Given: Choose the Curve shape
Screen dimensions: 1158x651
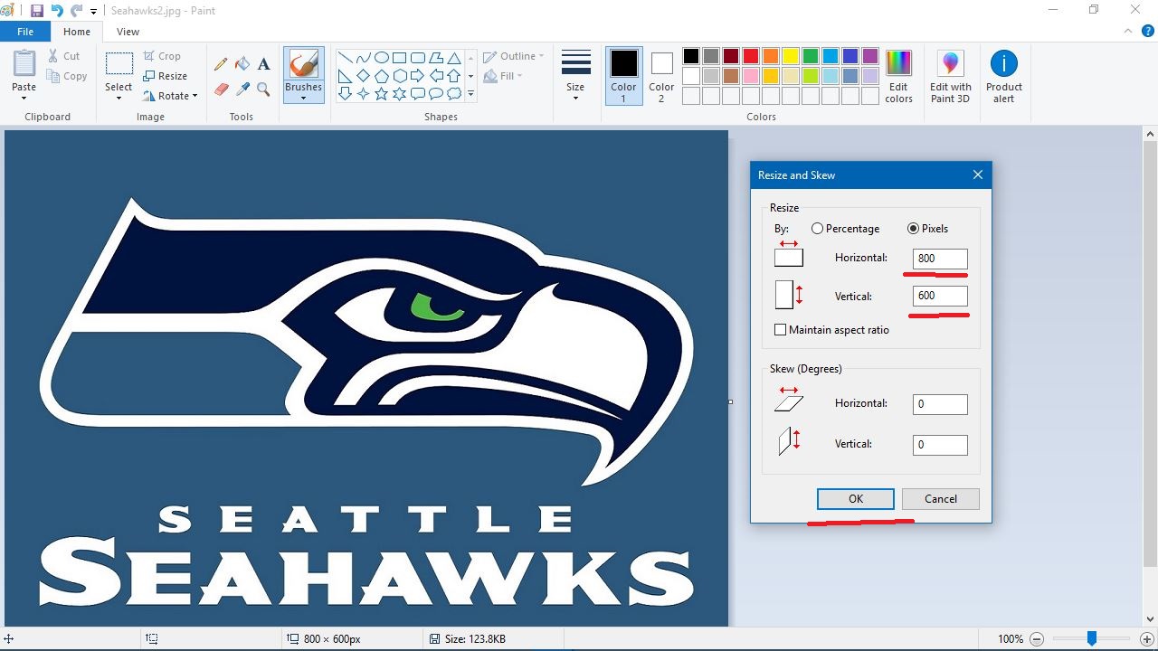Looking at the screenshot, I should pyautogui.click(x=363, y=57).
